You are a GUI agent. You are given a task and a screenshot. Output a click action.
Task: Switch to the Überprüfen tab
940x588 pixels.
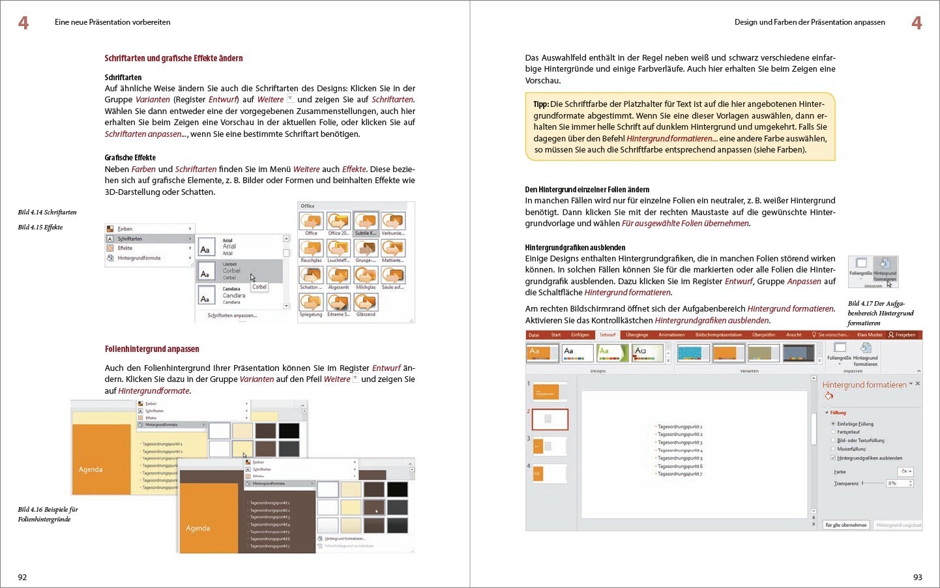coord(763,335)
